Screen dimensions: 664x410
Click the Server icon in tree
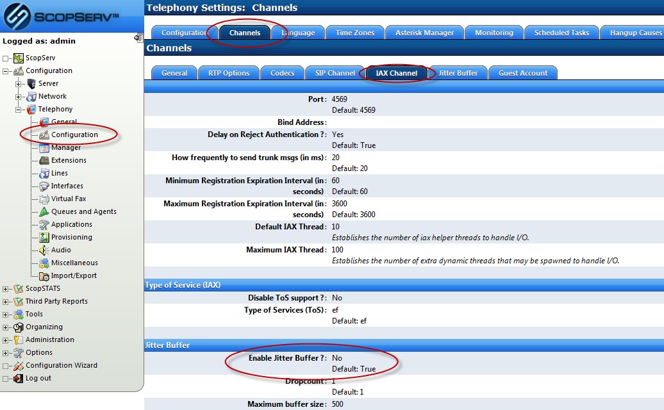[31, 84]
